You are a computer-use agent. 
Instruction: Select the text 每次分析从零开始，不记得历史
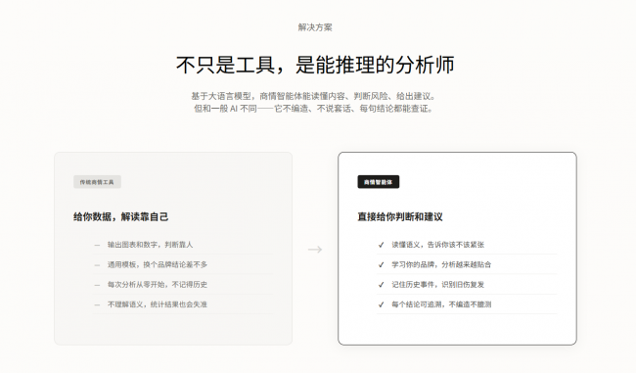158,285
